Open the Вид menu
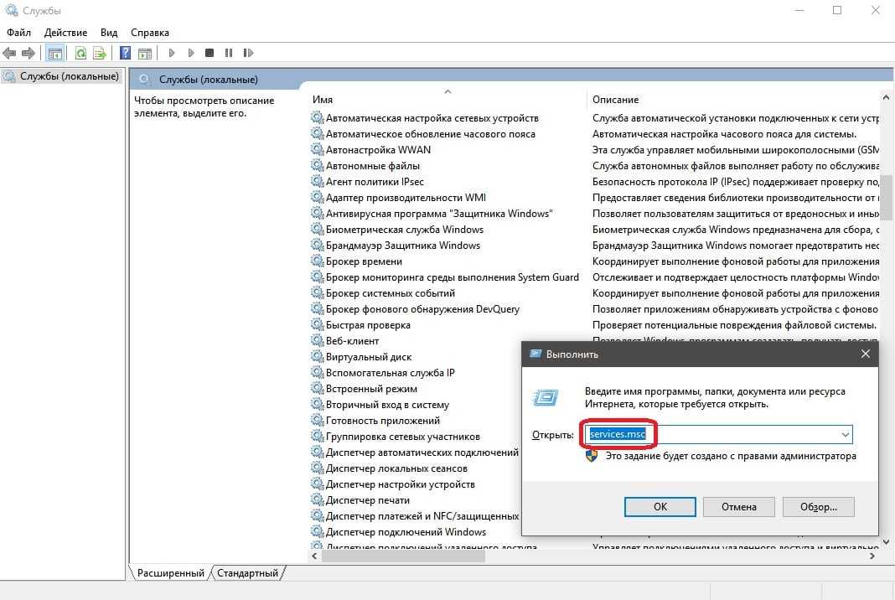The width and height of the screenshot is (895, 600). (x=109, y=33)
